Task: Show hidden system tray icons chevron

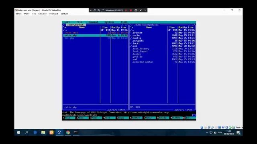Action: coord(207,132)
